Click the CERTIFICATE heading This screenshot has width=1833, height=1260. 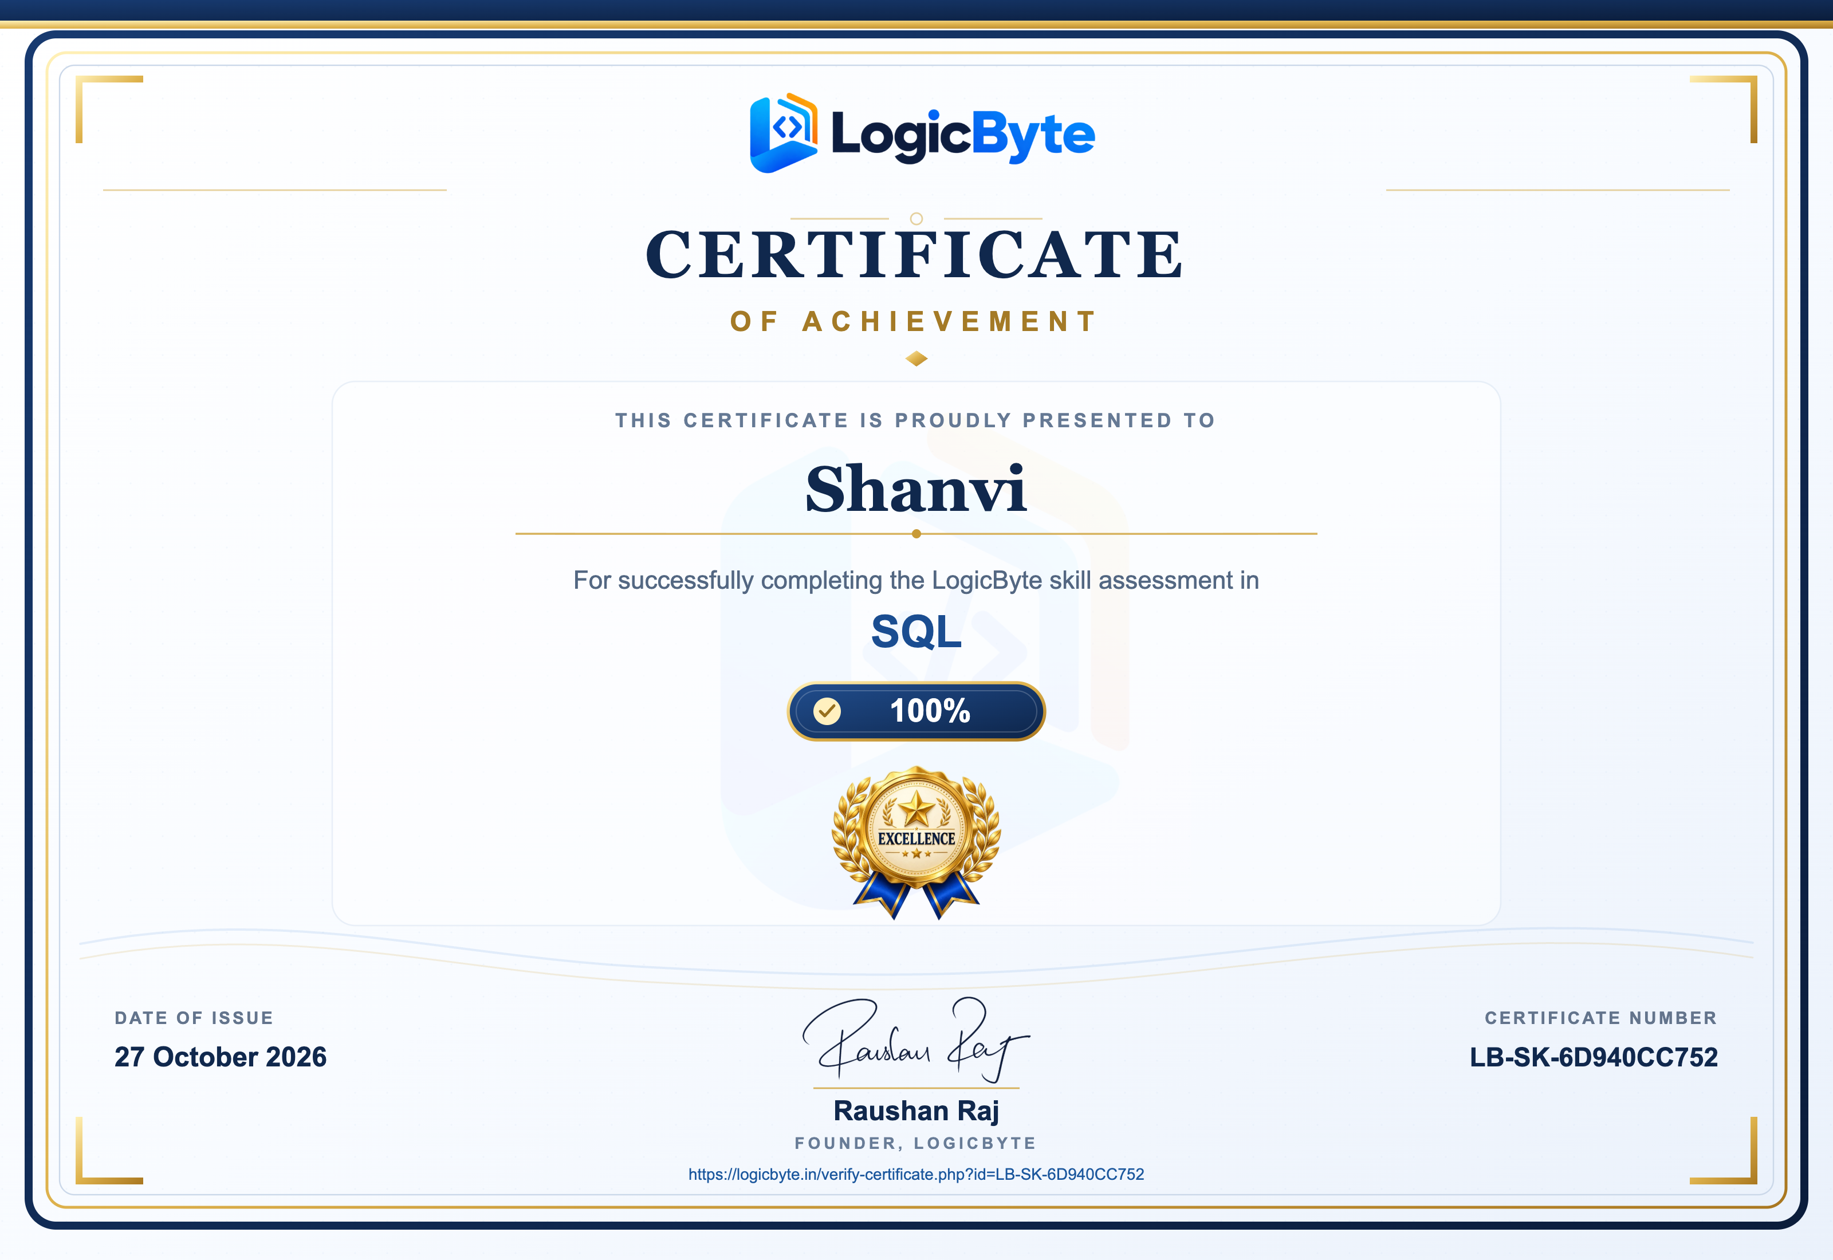tap(915, 254)
